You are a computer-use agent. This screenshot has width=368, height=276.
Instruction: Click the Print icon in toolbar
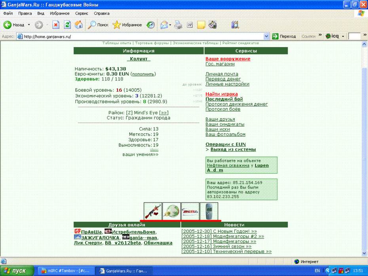178,25
